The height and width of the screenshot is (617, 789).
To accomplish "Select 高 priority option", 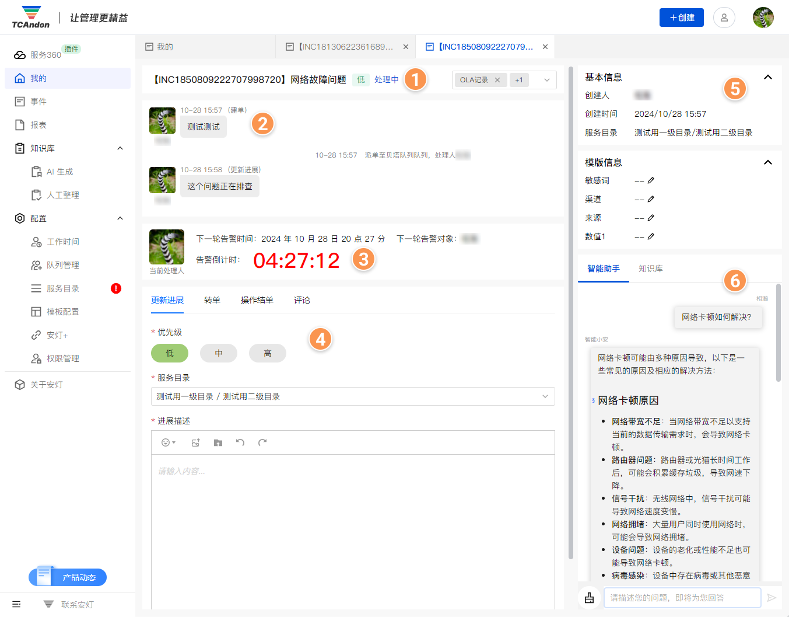I will [x=268, y=353].
